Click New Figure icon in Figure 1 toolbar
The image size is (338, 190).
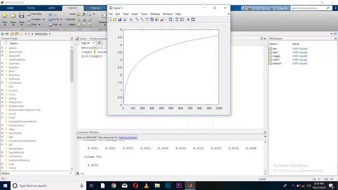click(110, 20)
